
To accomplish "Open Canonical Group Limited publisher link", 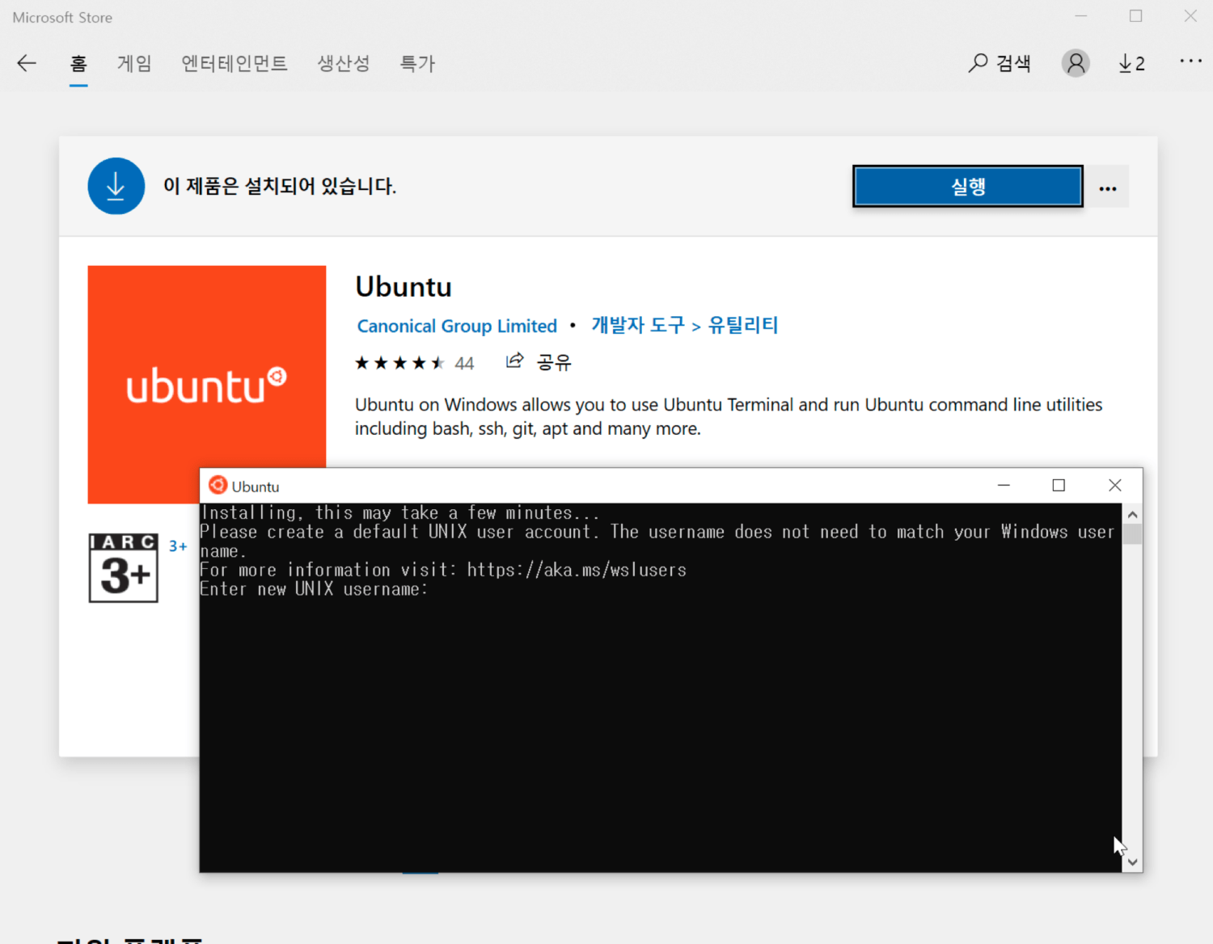I will 457,326.
